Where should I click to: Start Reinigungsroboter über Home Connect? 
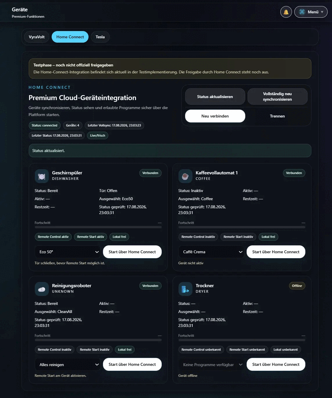132,364
